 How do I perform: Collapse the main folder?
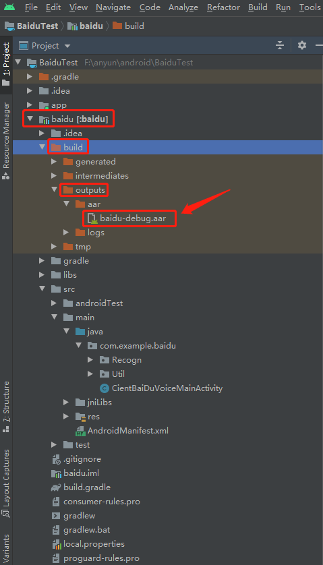55,318
